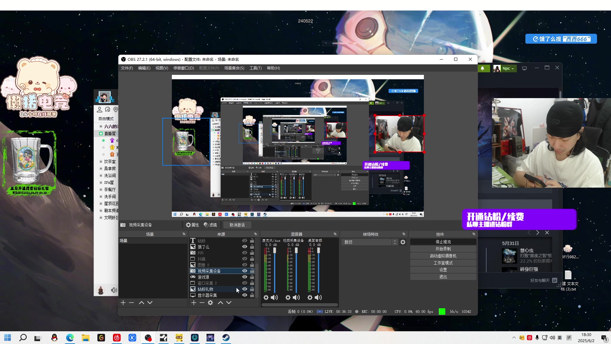Pop out the 转场特效 dock panel
Screen dimensions: 611x344
404,234
